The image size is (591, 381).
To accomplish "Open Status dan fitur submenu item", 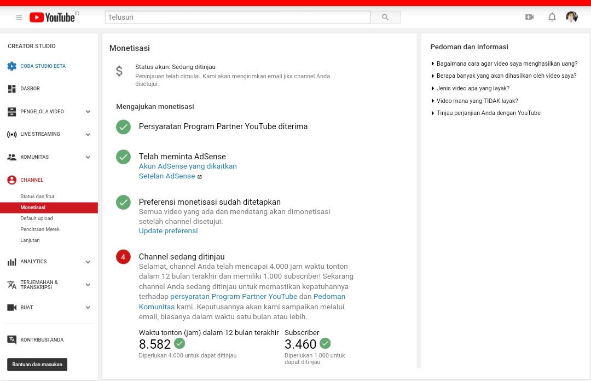I will (37, 197).
